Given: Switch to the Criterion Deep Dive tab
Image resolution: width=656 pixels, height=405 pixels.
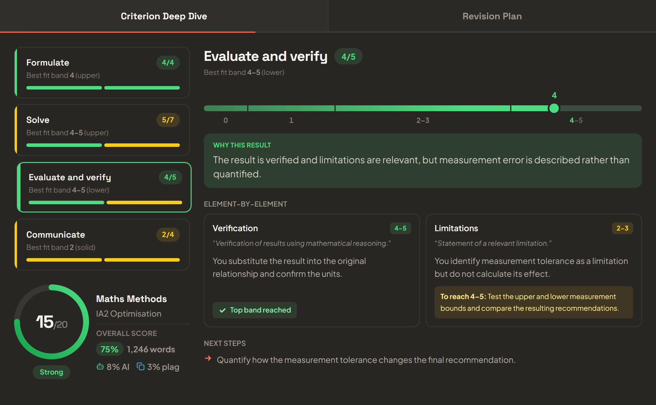Looking at the screenshot, I should pyautogui.click(x=164, y=16).
